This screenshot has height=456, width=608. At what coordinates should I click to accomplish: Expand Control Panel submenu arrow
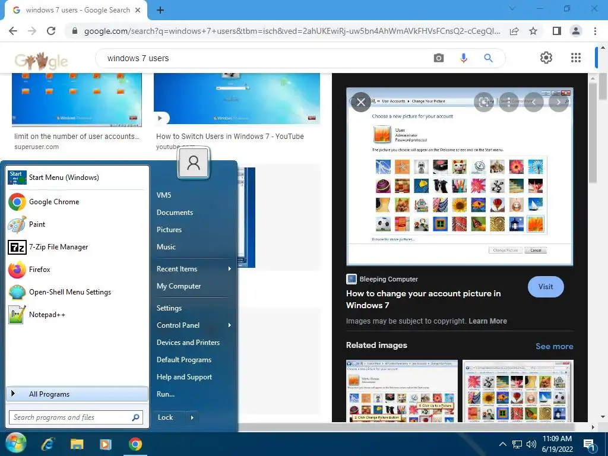coord(230,325)
